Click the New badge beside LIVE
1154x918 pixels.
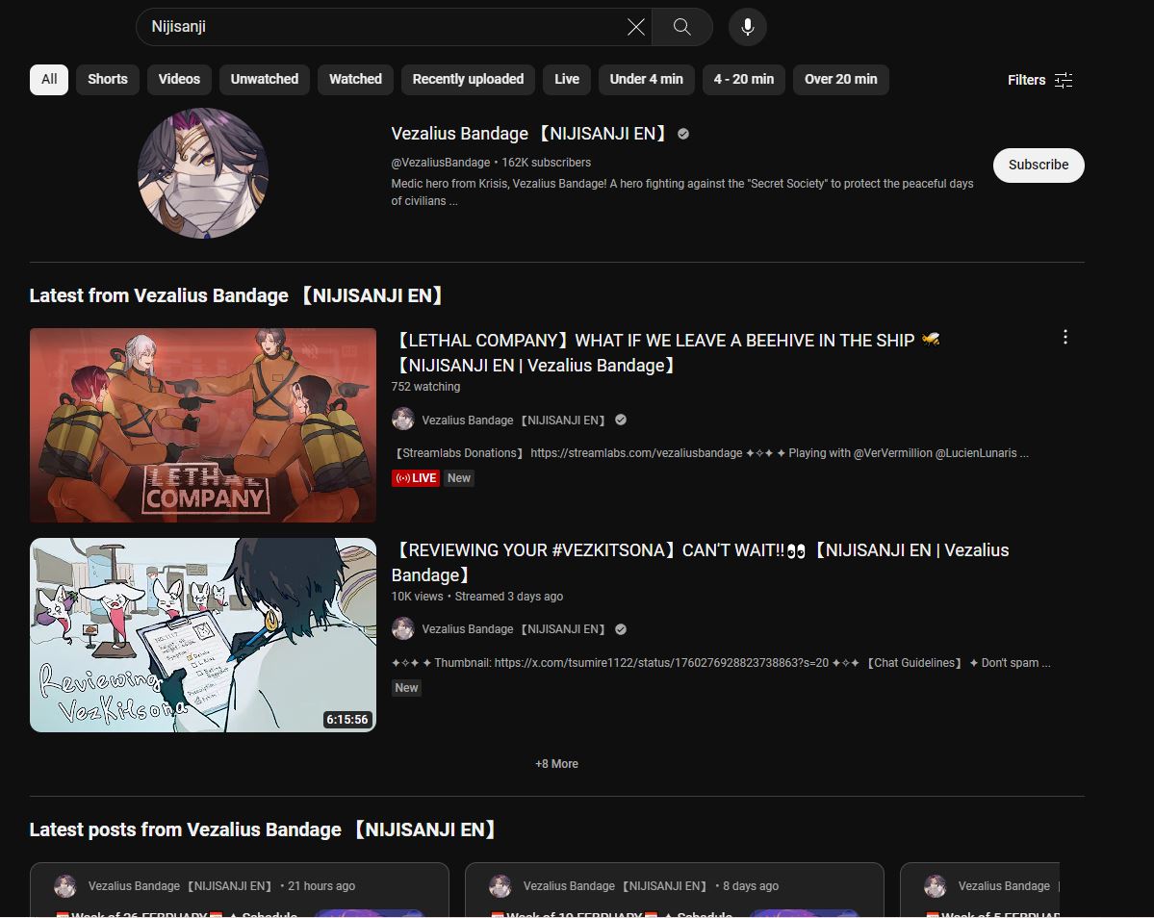[x=458, y=478]
